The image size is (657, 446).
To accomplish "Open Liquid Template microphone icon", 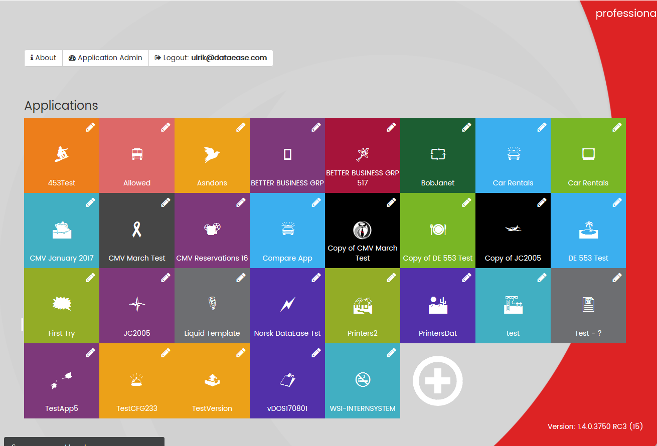I will pos(212,304).
